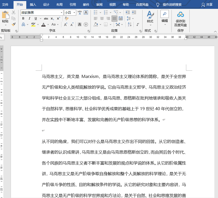Click the Enclose Characters 字 icon
This screenshot has height=198, width=218.
(x=86, y=24)
